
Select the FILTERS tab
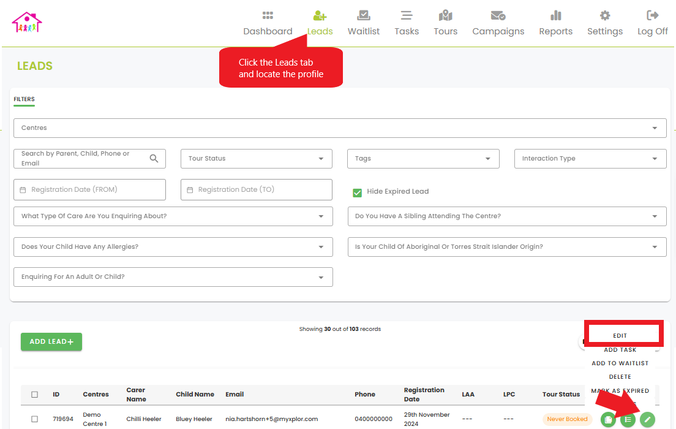coord(24,99)
